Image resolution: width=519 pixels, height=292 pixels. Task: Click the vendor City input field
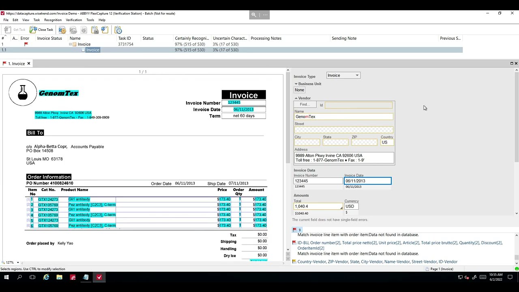click(307, 142)
